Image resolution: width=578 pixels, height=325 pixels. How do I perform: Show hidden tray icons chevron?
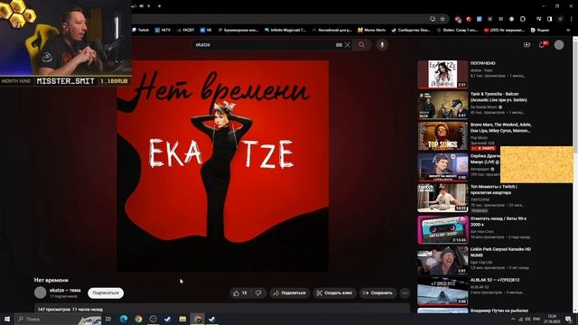(x=513, y=319)
